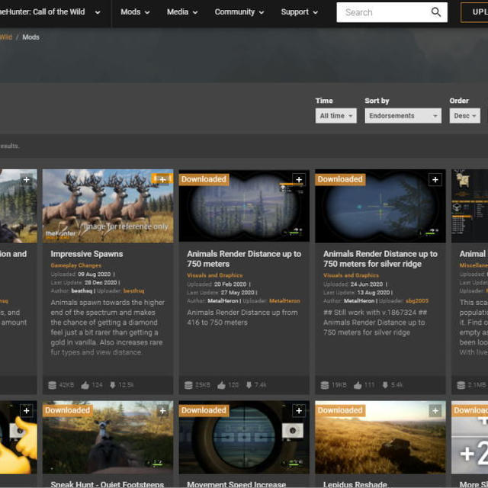Click in the Search input field
The width and height of the screenshot is (488, 488).
386,12
